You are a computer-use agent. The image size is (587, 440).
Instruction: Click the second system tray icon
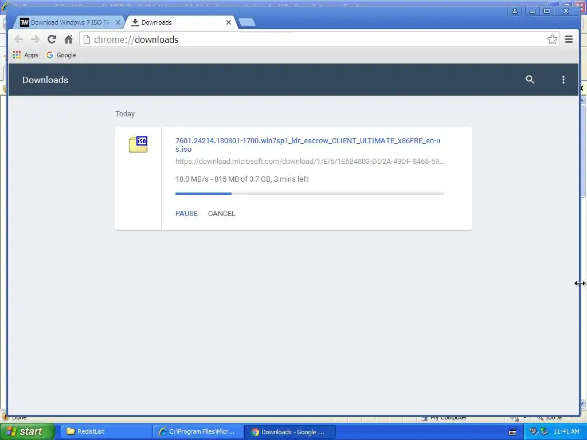[x=544, y=432]
